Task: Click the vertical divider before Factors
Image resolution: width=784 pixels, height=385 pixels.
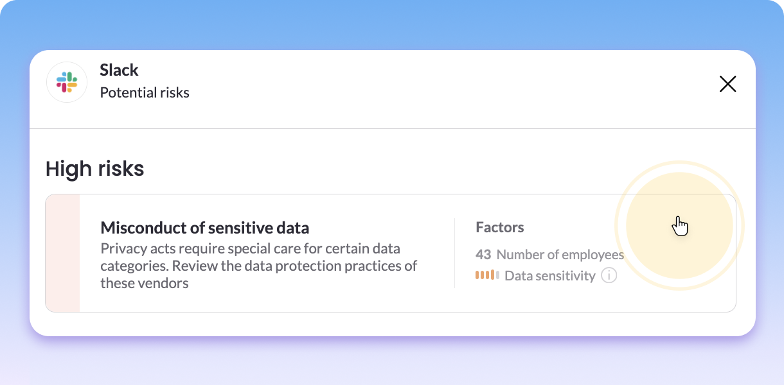Action: (x=454, y=253)
